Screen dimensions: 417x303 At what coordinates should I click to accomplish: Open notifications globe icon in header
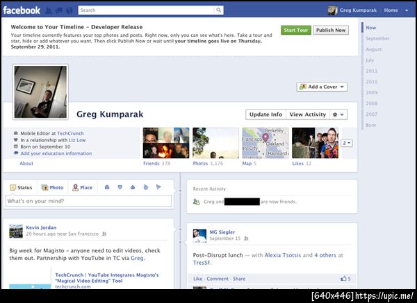[x=69, y=10]
